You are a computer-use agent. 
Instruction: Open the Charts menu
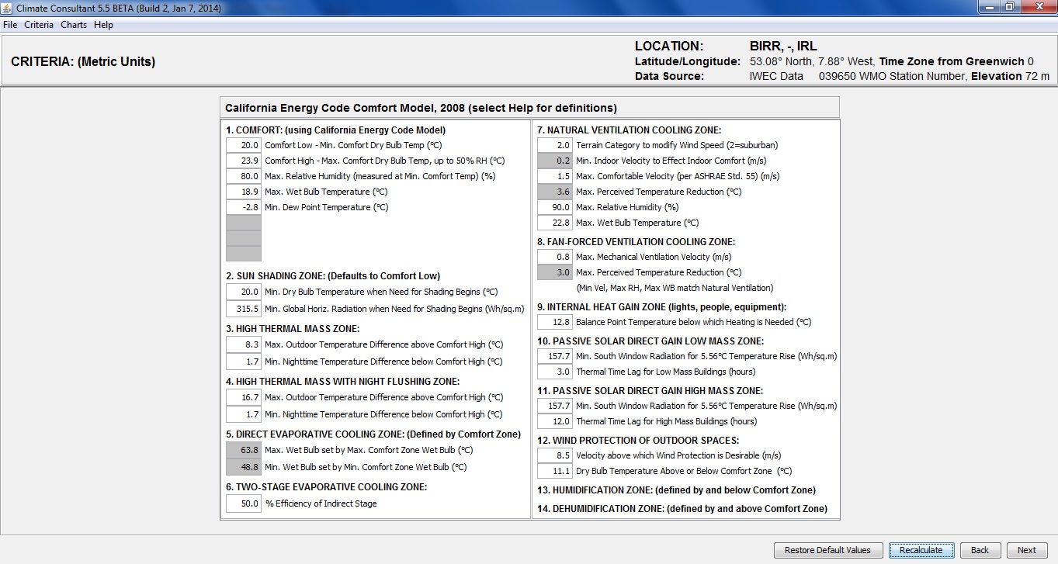[x=74, y=25]
